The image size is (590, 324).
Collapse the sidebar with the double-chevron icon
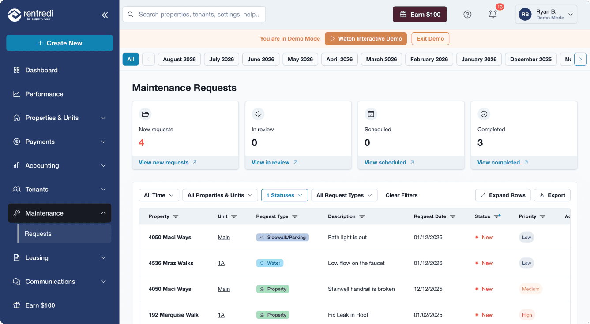(105, 15)
